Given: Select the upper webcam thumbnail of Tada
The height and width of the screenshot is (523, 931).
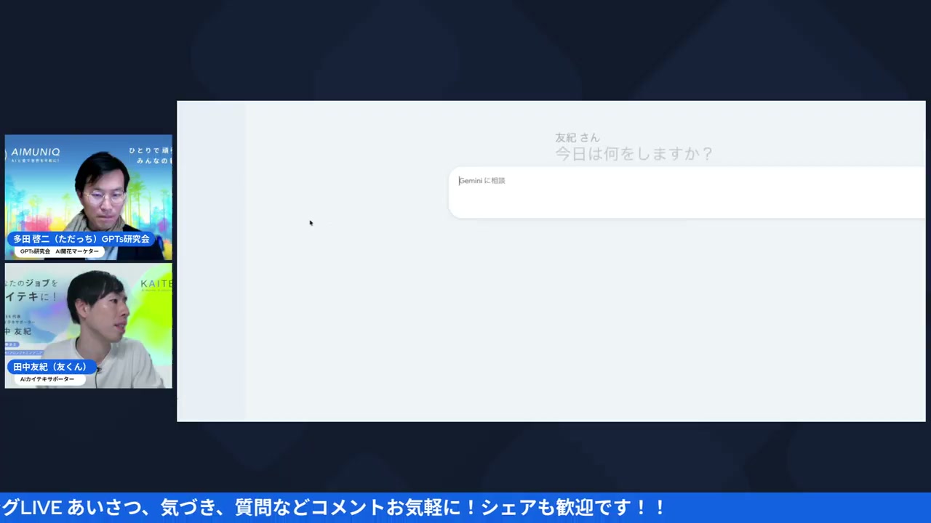Looking at the screenshot, I should [x=87, y=196].
